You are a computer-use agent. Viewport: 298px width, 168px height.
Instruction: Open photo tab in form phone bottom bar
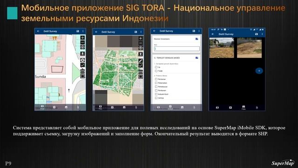(182, 107)
